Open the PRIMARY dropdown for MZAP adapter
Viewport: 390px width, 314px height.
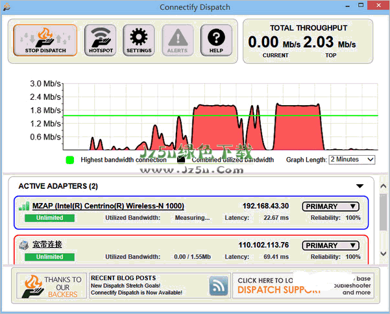[x=330, y=206]
